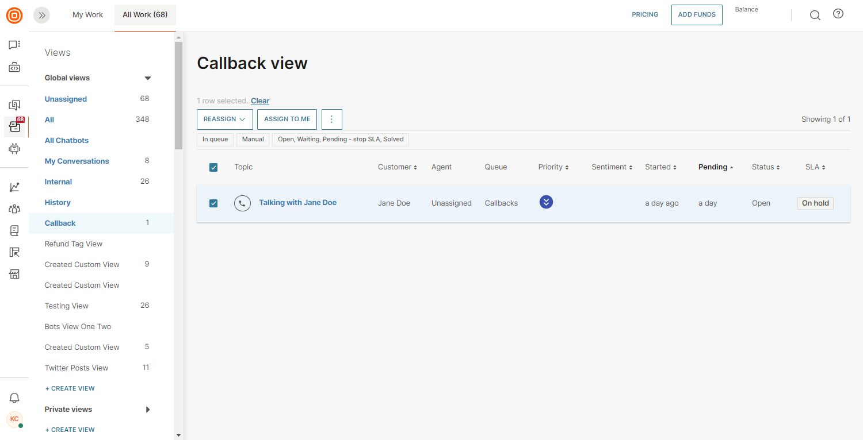
Task: Switch to the My Work tab
Action: (87, 15)
